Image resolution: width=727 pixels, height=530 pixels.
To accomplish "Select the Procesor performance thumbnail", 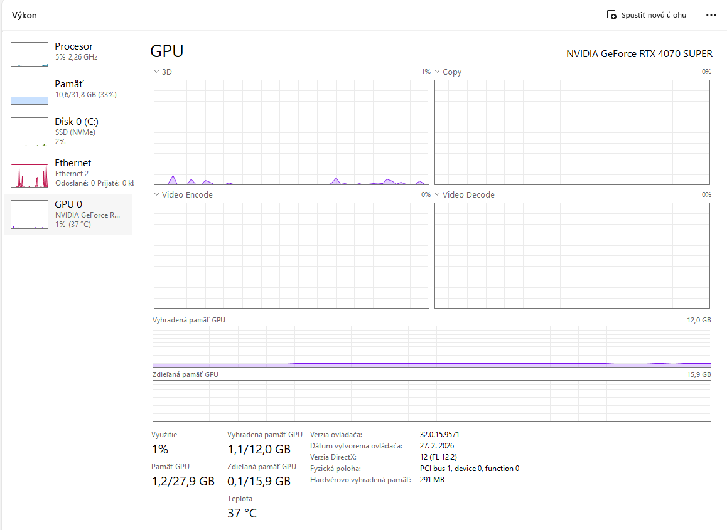I will (29, 54).
